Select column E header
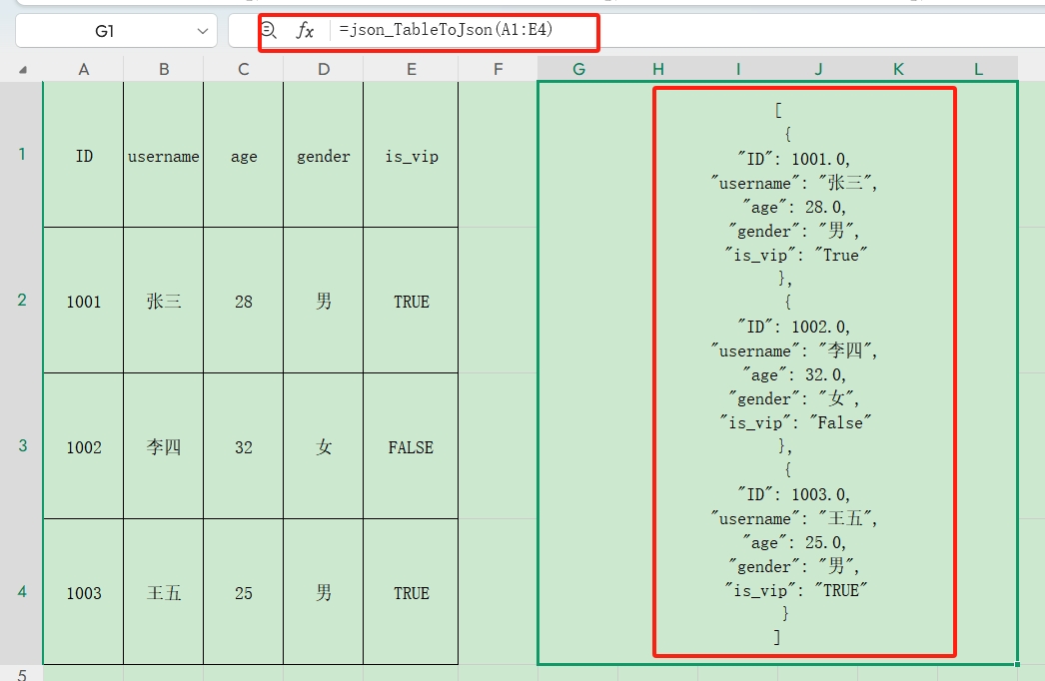 tap(411, 69)
